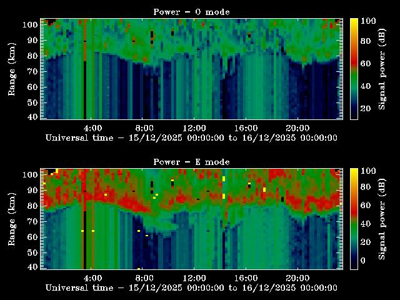Click the Universal time caption under O mode plot
400x300 pixels.
click(x=192, y=137)
